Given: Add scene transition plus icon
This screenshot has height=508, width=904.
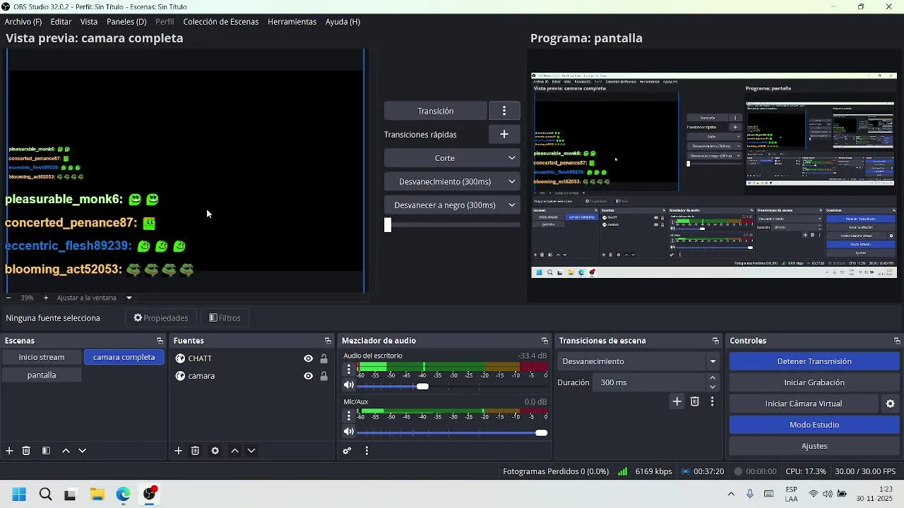Looking at the screenshot, I should [677, 401].
